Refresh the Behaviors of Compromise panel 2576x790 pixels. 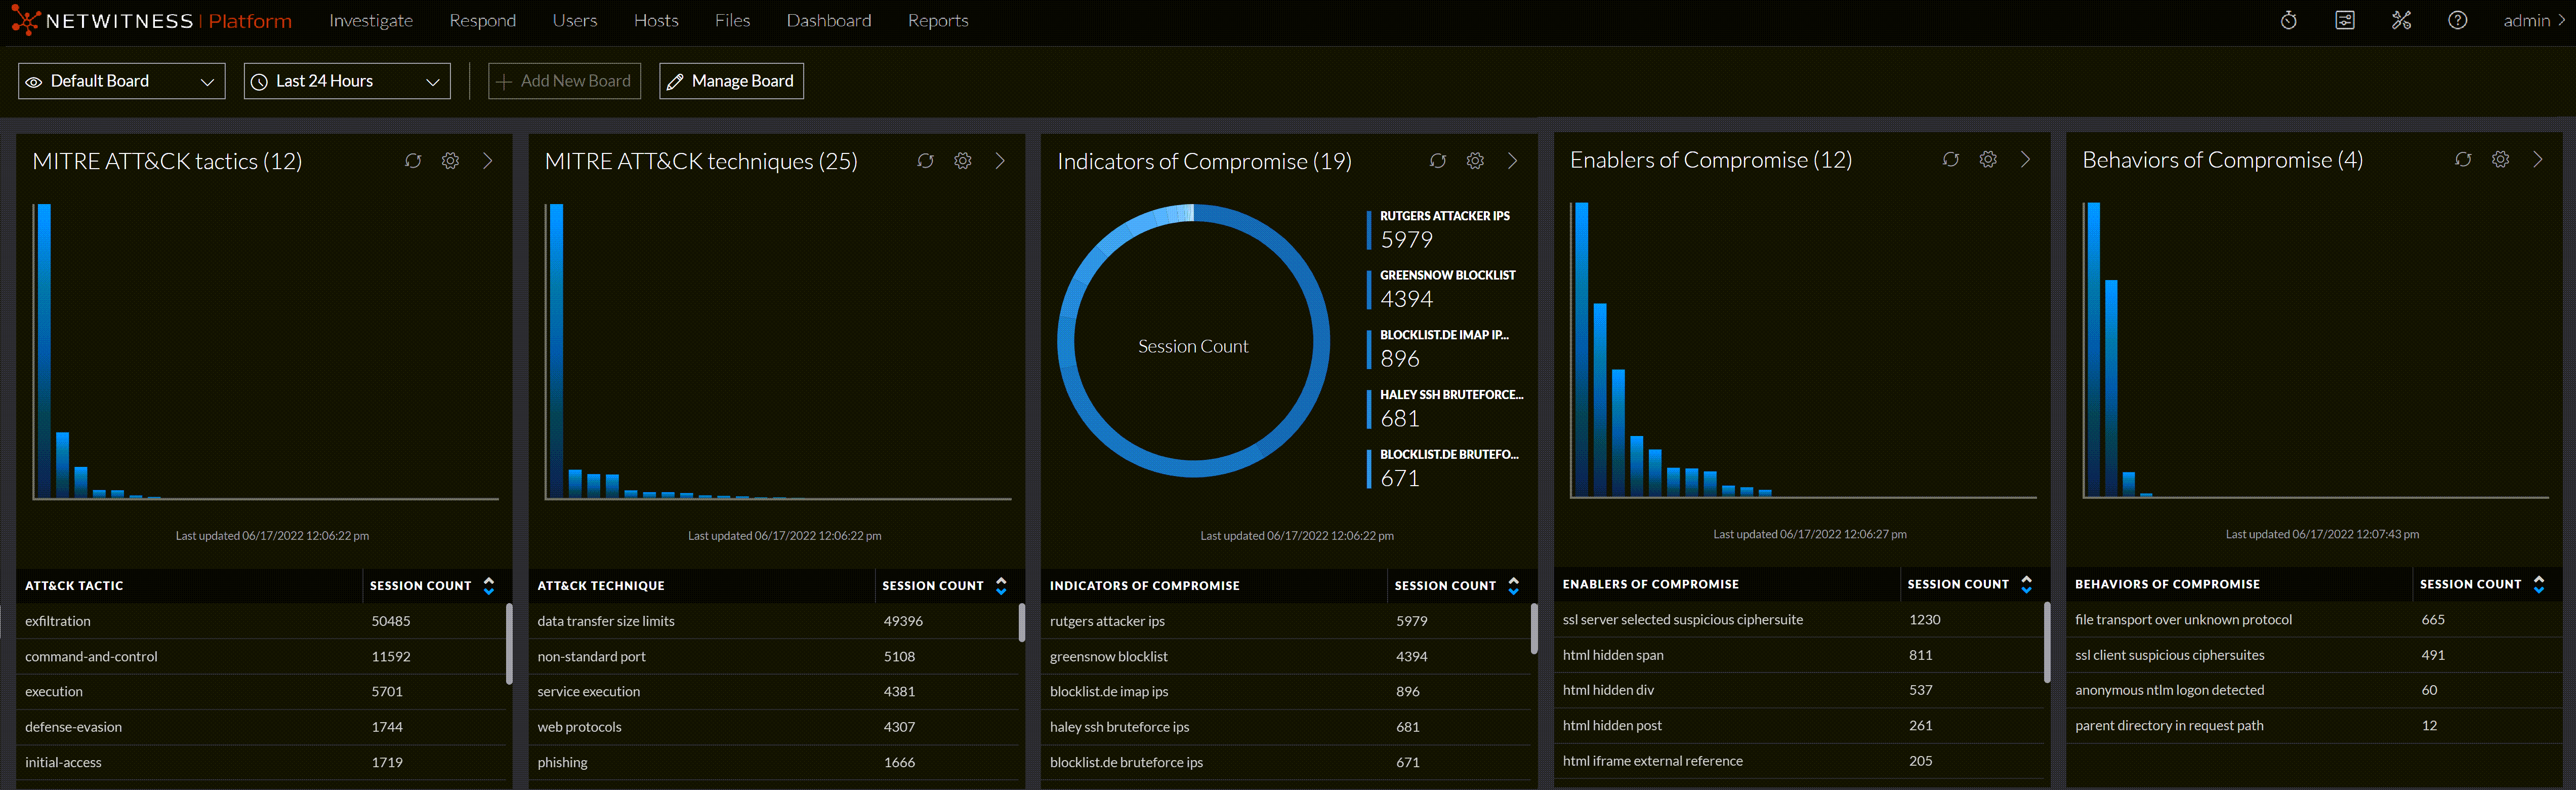2463,159
